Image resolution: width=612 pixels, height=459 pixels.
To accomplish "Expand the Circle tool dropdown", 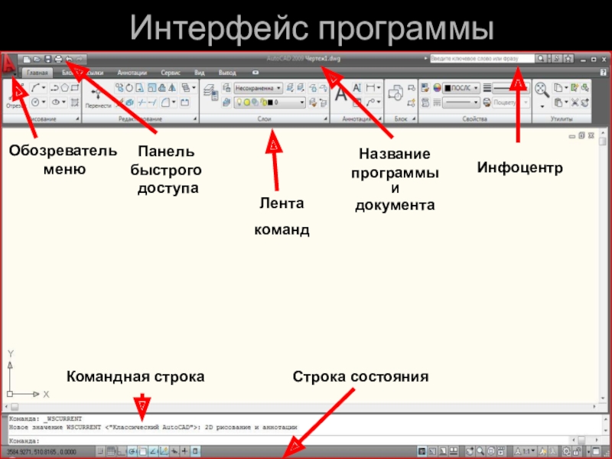I will [x=44, y=103].
